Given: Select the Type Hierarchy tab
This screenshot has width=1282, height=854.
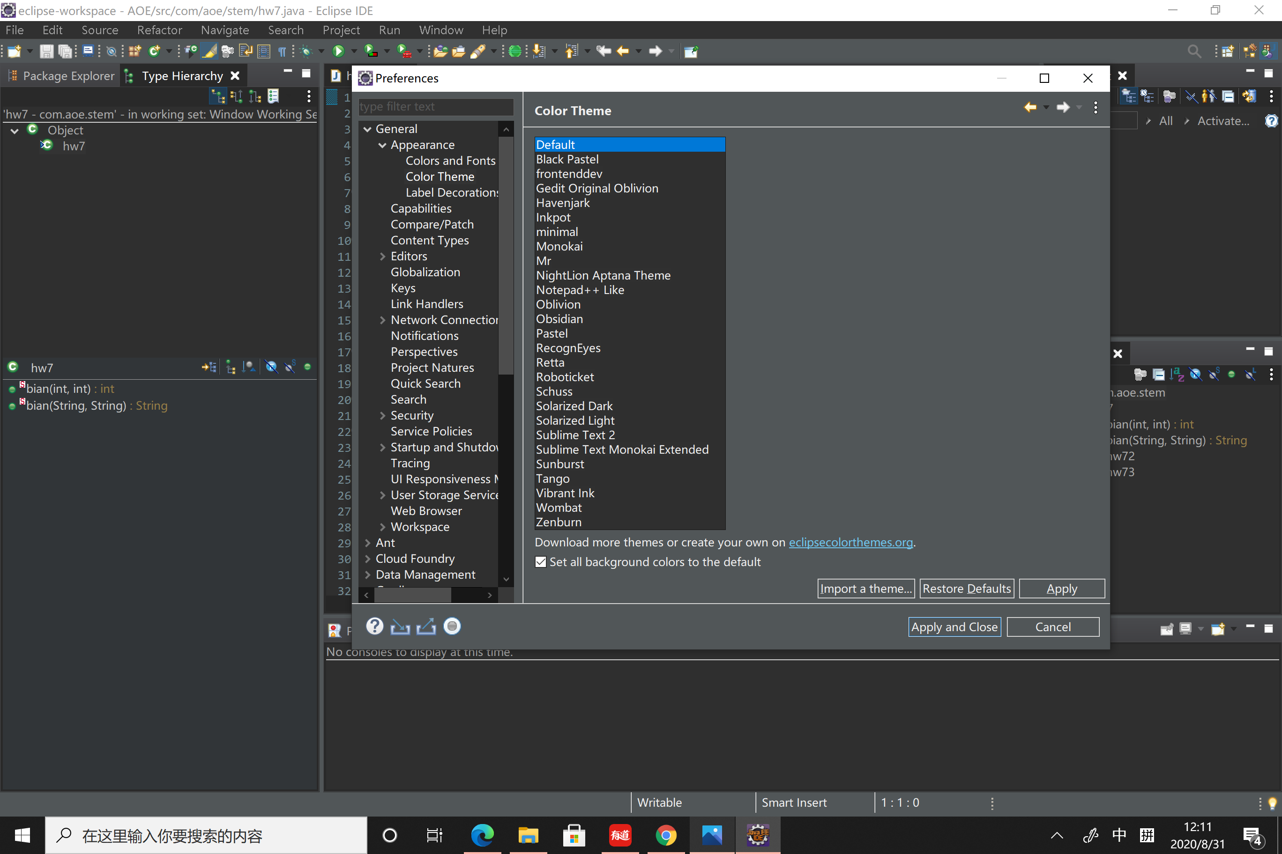Looking at the screenshot, I should point(182,76).
